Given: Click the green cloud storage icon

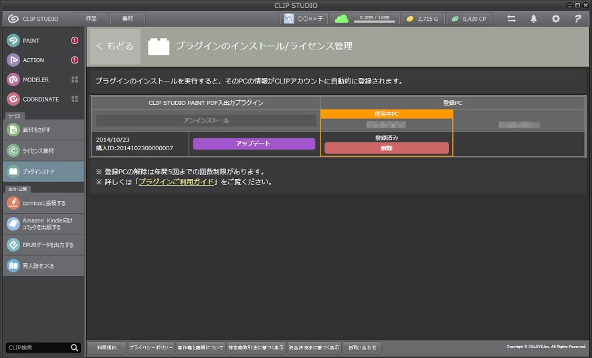Looking at the screenshot, I should point(341,19).
